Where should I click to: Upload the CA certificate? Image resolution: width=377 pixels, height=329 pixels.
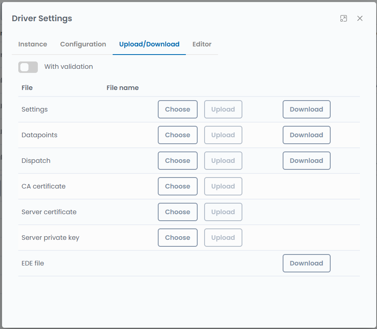223,186
